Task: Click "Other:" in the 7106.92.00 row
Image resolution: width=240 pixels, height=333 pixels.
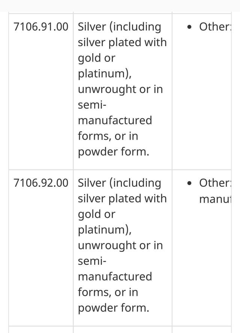Action: (215, 183)
